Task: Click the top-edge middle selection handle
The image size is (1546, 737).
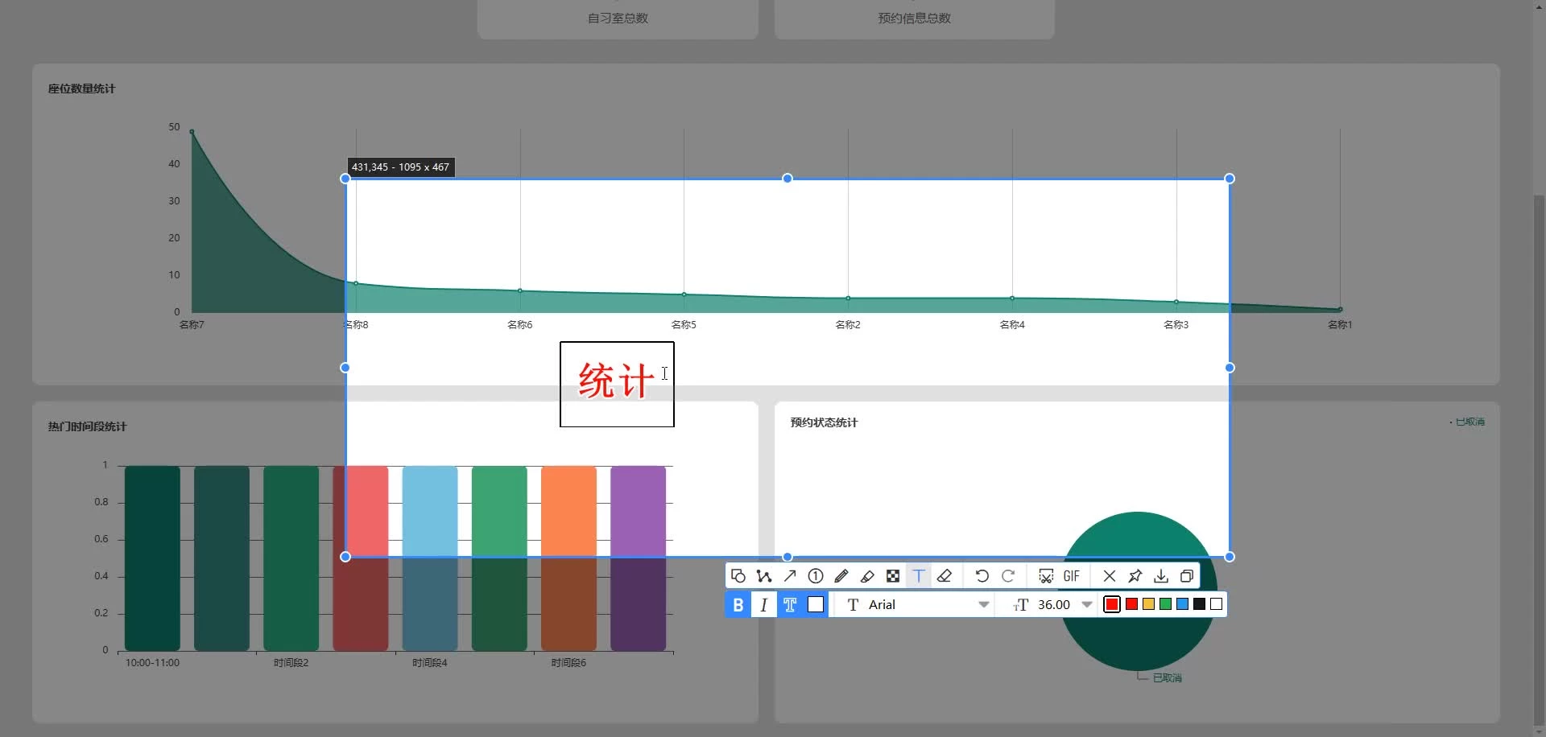Action: pyautogui.click(x=787, y=179)
